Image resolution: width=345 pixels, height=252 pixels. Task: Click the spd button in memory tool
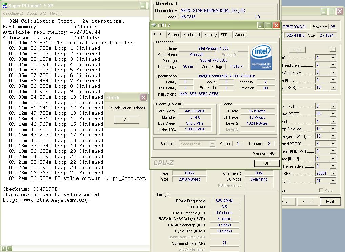tap(297, 50)
